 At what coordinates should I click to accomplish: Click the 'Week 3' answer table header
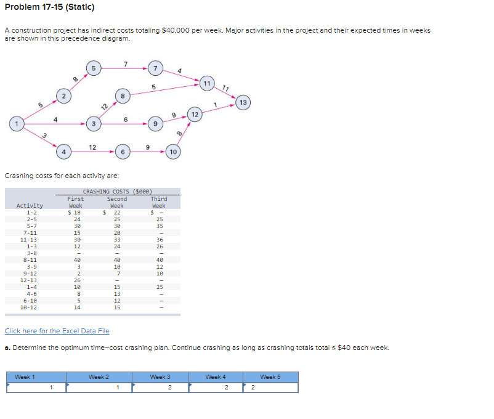point(160,376)
